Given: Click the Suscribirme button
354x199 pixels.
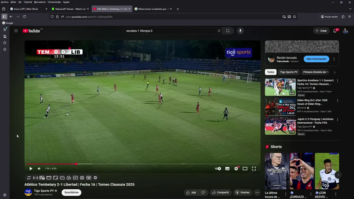Looking at the screenshot, I should pyautogui.click(x=71, y=192).
